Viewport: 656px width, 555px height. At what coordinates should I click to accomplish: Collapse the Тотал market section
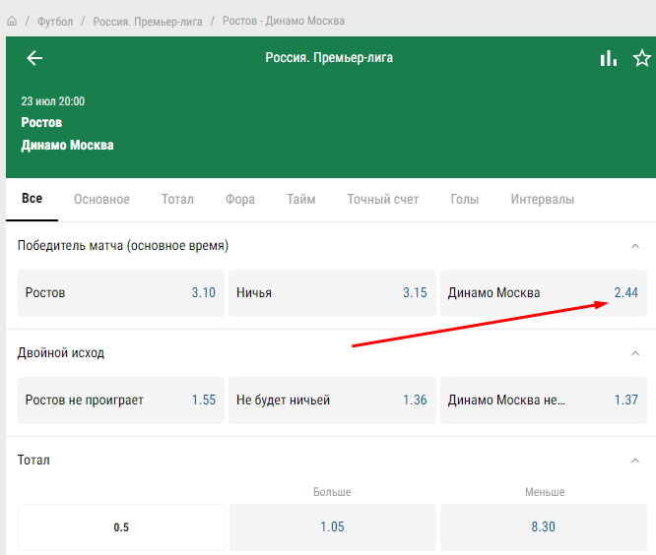(635, 461)
